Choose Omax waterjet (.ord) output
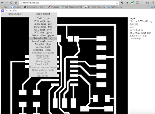The width and height of the screenshot is (155, 114). pyautogui.click(x=43, y=70)
